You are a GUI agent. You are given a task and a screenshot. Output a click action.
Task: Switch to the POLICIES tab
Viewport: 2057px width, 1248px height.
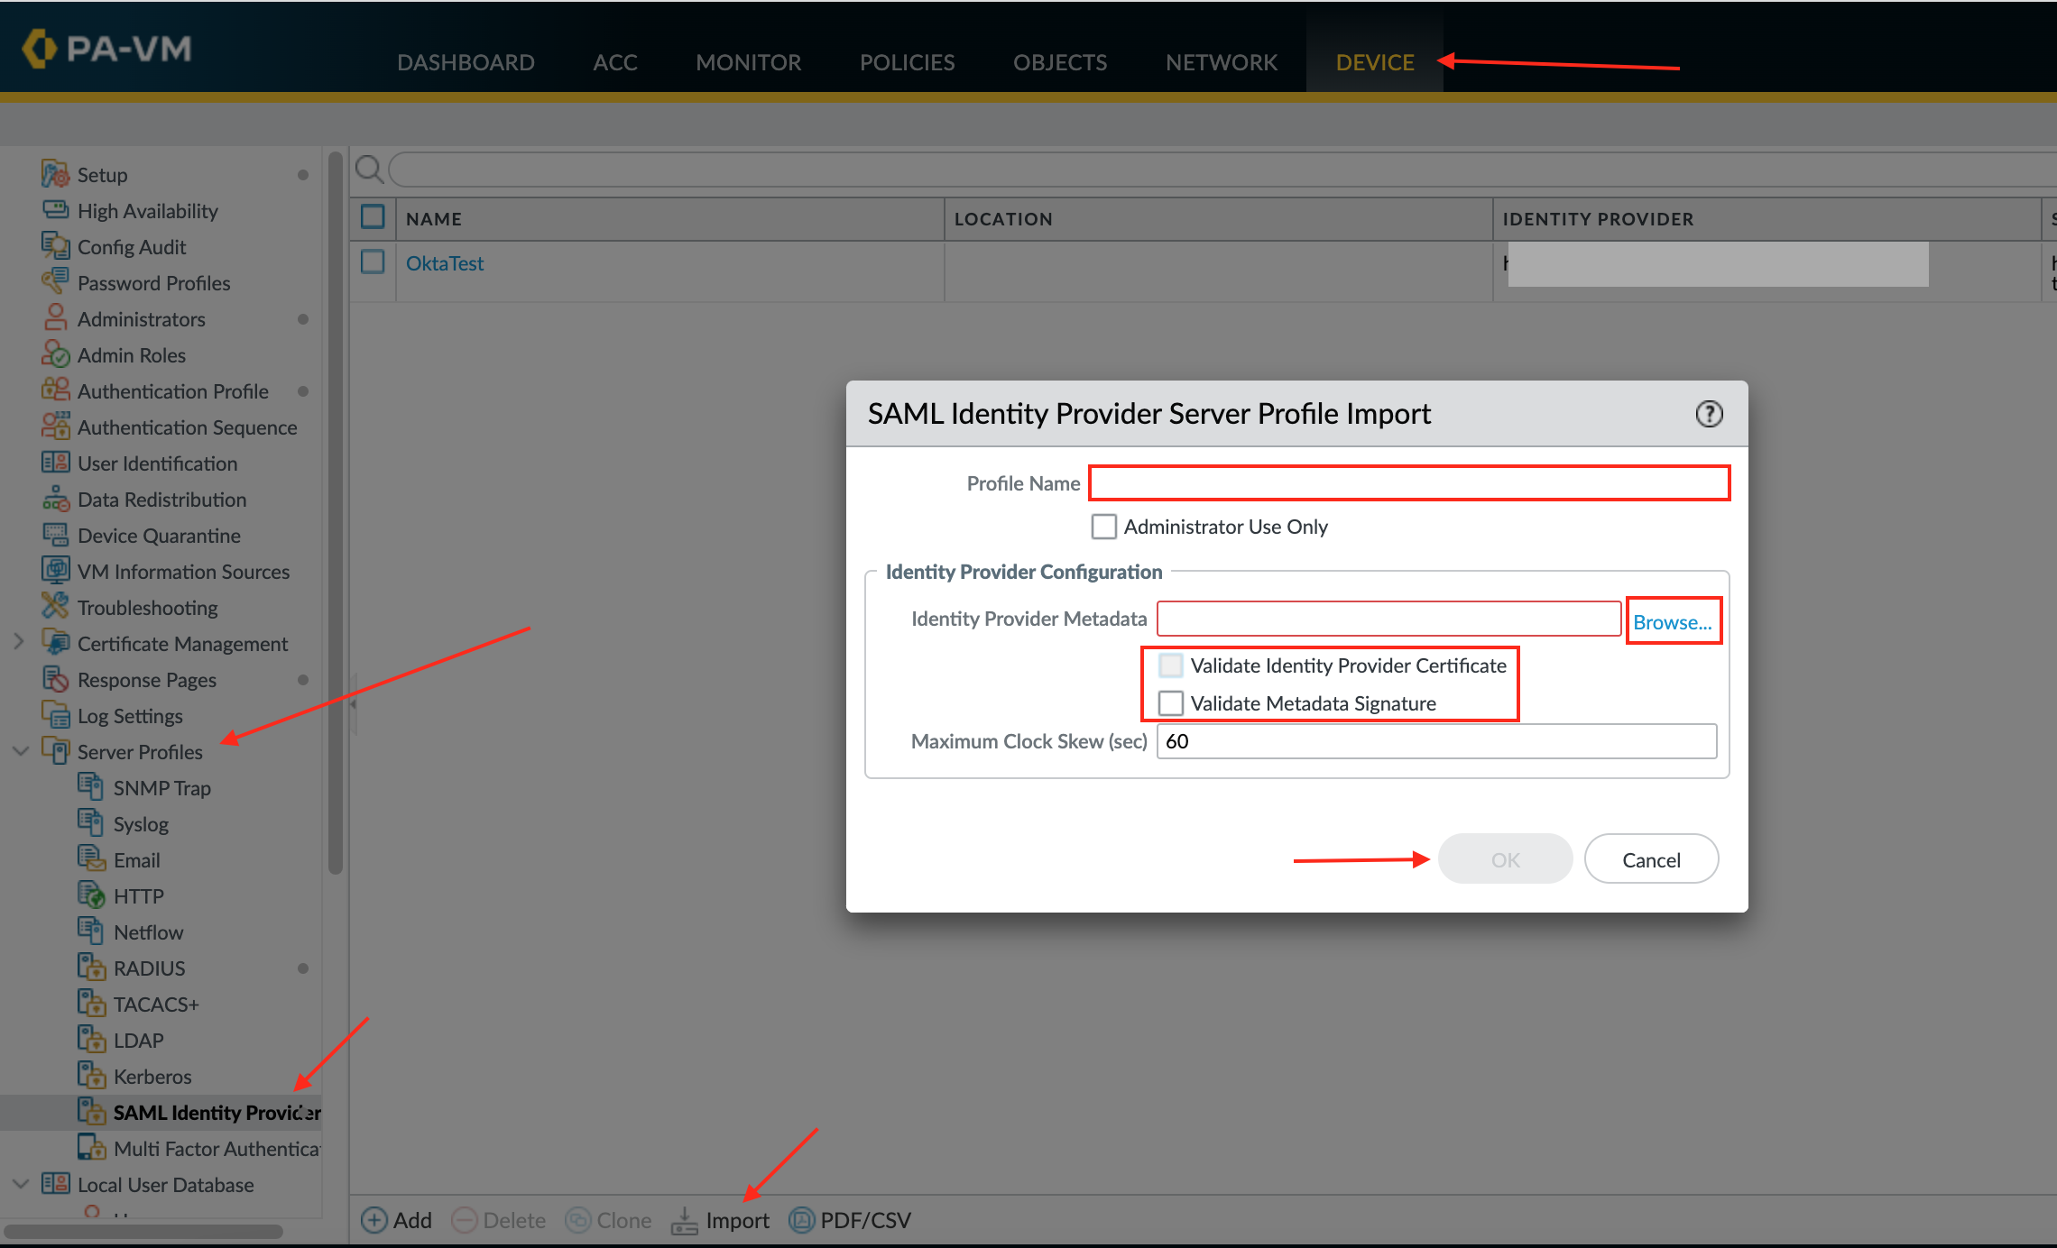tap(907, 62)
